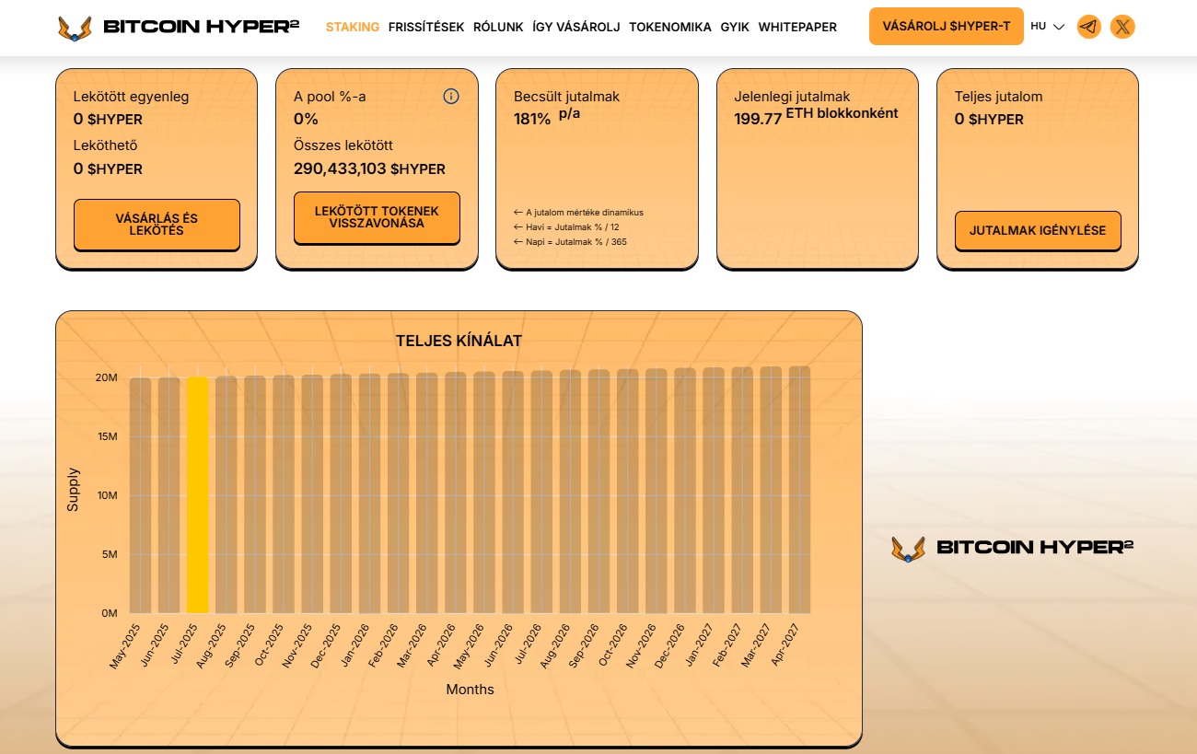
Task: Click the 'A jutalom mértéke dinamikus' note
Action: tap(578, 212)
